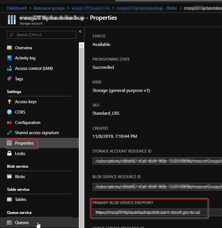Click the Activity log icon
This screenshot has height=228, width=222.
point(10,58)
